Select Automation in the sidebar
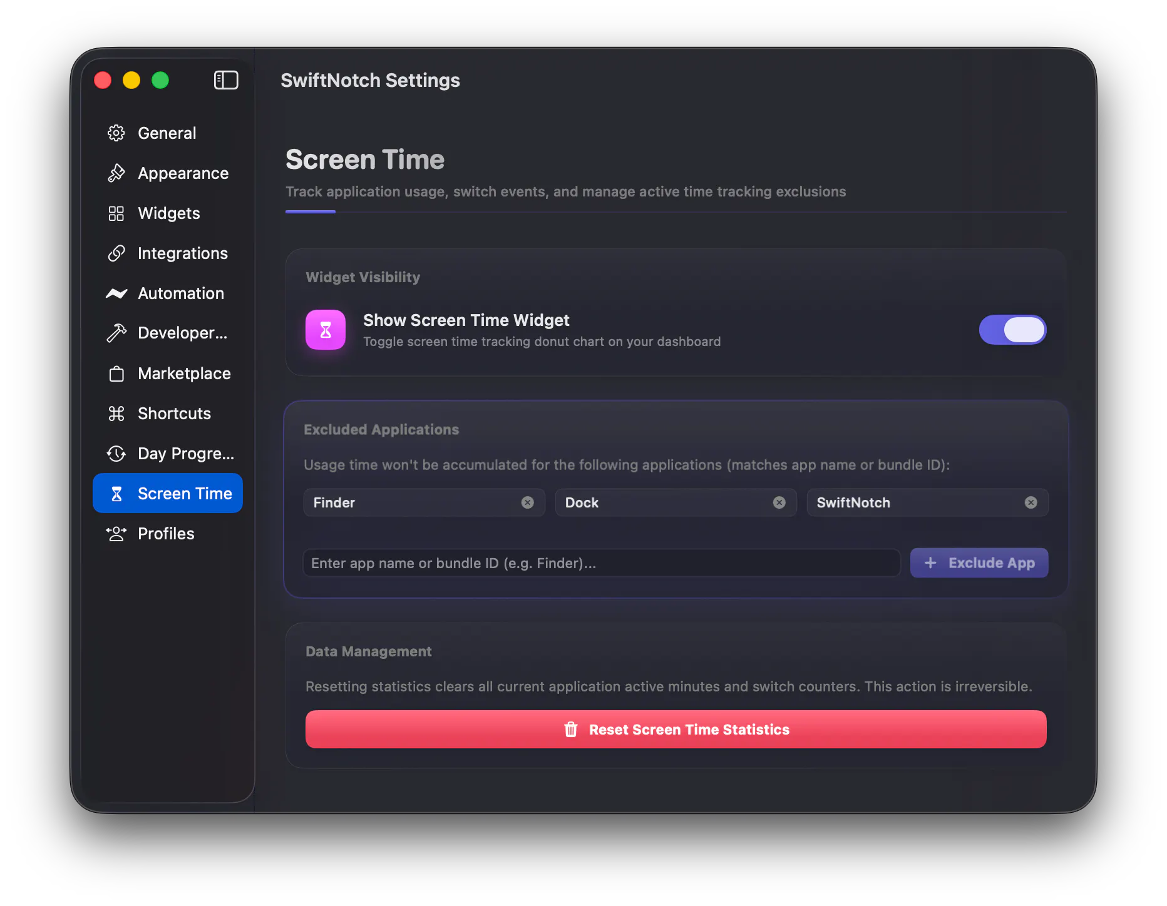Viewport: 1167px width, 906px height. pyautogui.click(x=168, y=293)
